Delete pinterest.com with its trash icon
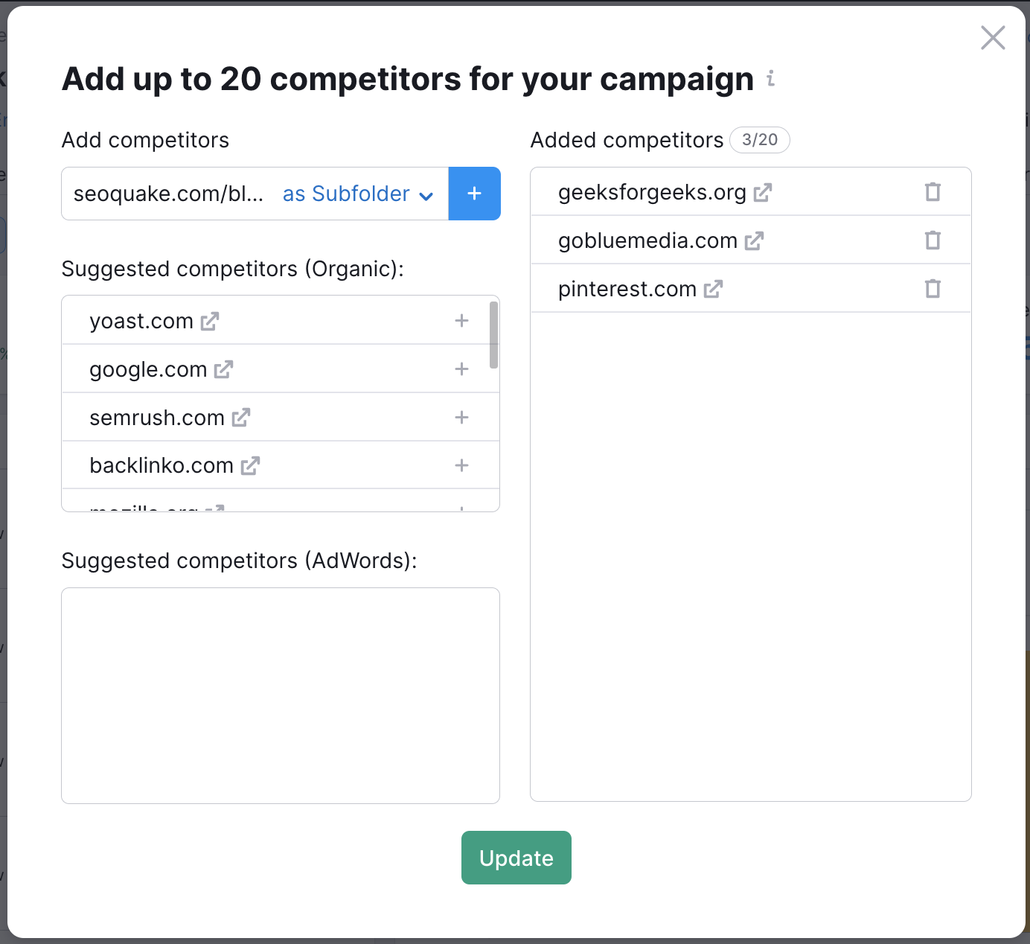Screen dimensions: 1030x944 point(933,288)
